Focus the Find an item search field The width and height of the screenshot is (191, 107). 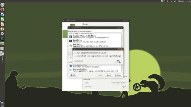click(107, 31)
